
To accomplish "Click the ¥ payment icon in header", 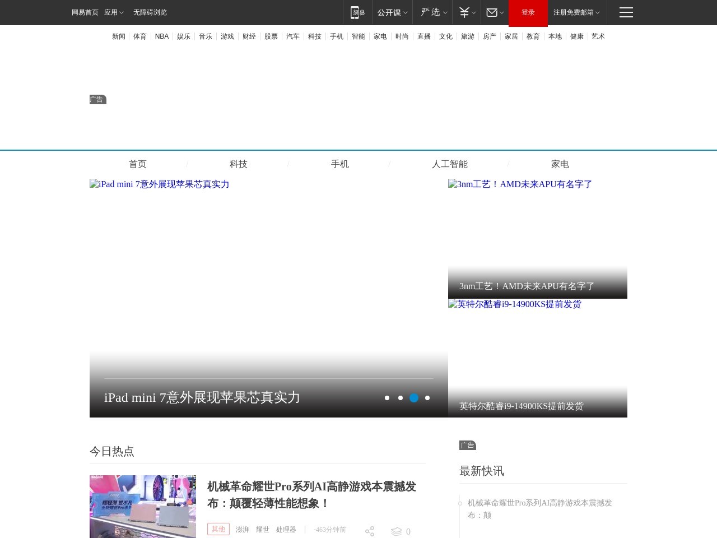I will (463, 12).
